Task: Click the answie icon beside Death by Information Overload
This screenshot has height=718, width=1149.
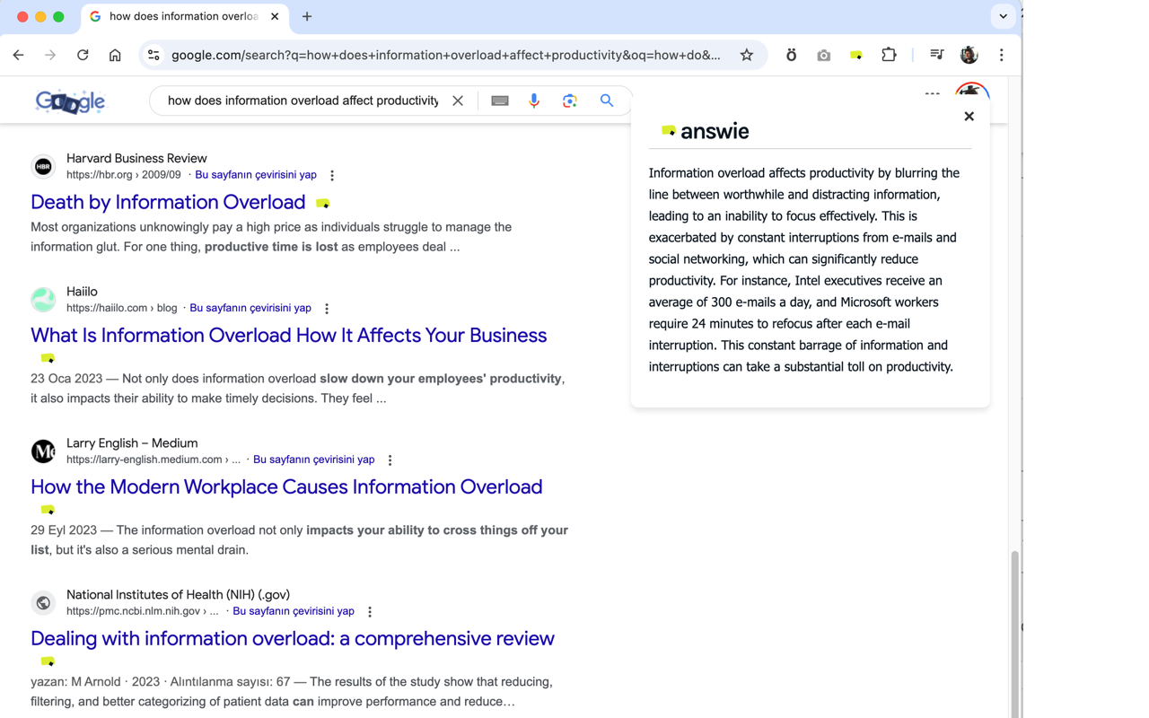Action: click(x=323, y=204)
